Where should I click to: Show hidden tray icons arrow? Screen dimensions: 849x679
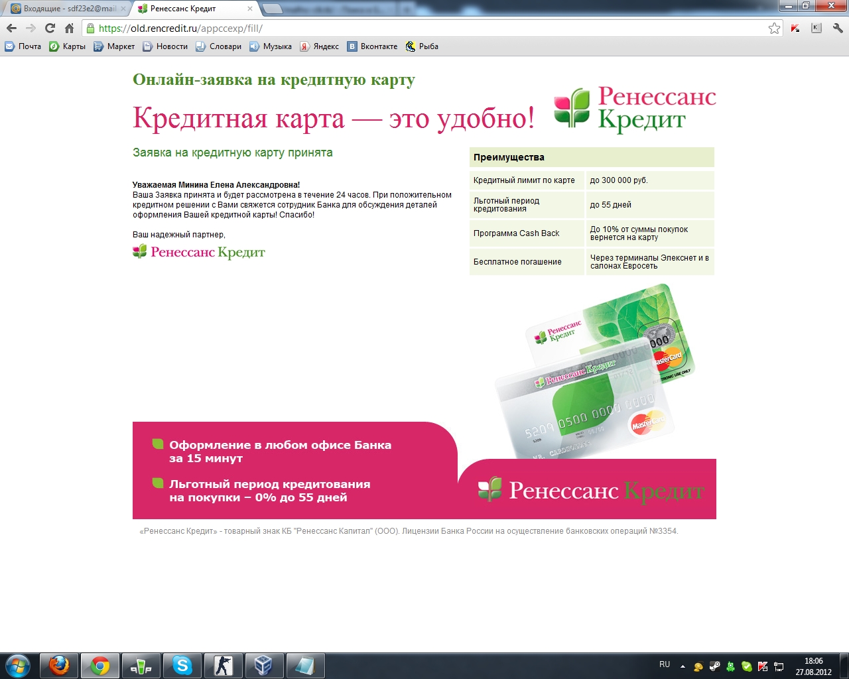(683, 666)
